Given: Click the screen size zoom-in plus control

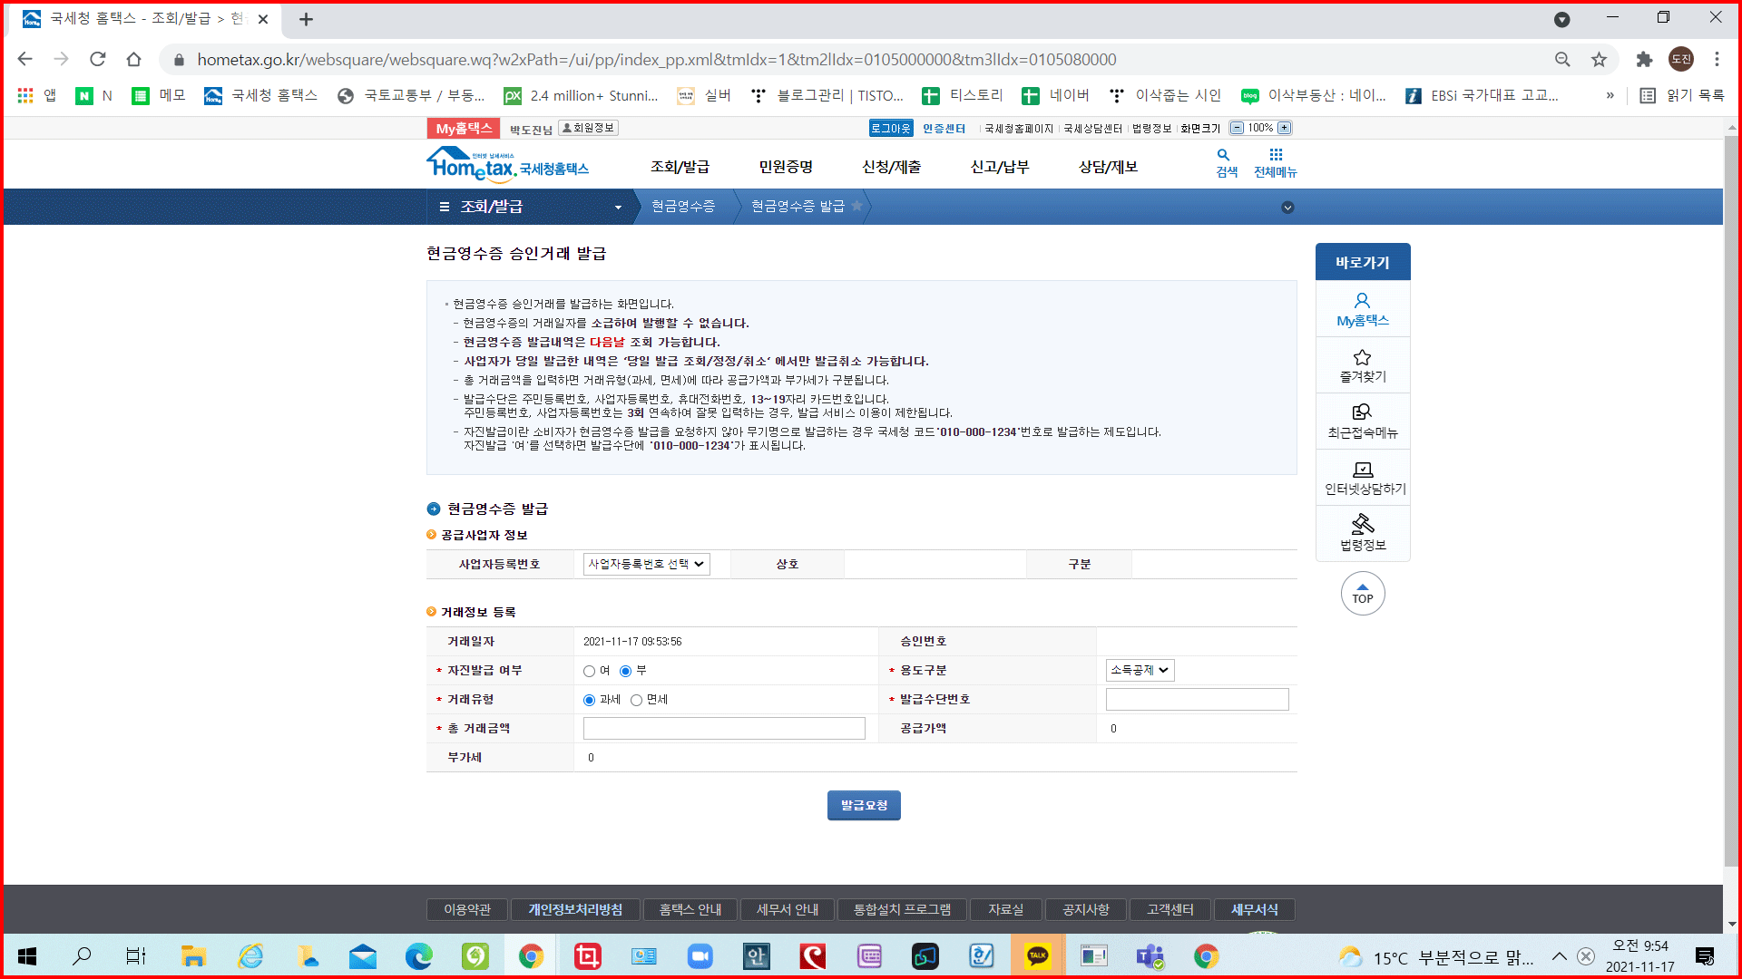Looking at the screenshot, I should pos(1284,129).
